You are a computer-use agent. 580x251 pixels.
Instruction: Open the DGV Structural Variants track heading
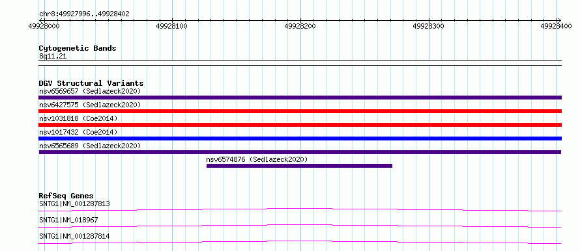pyautogui.click(x=91, y=83)
